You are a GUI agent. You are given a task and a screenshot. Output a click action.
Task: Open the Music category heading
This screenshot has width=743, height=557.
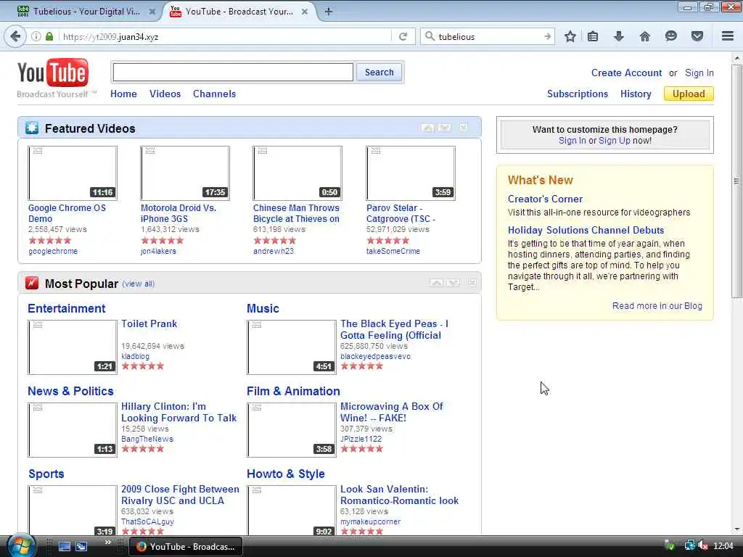263,308
